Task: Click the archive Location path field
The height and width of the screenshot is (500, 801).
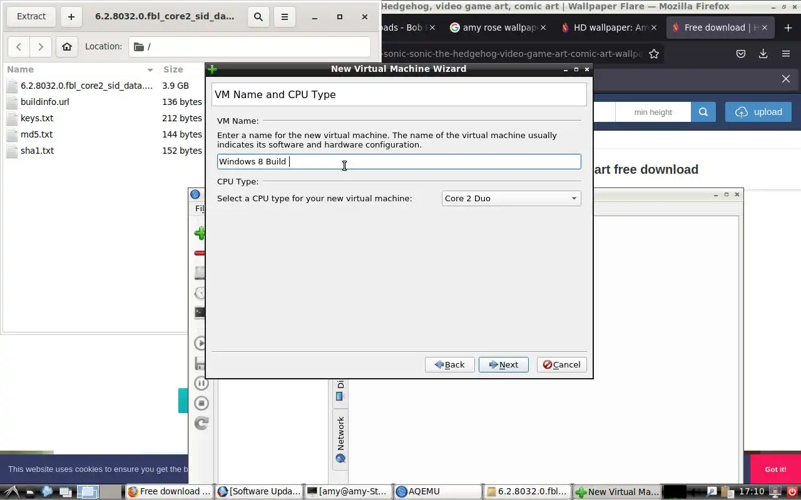Action: pyautogui.click(x=250, y=46)
